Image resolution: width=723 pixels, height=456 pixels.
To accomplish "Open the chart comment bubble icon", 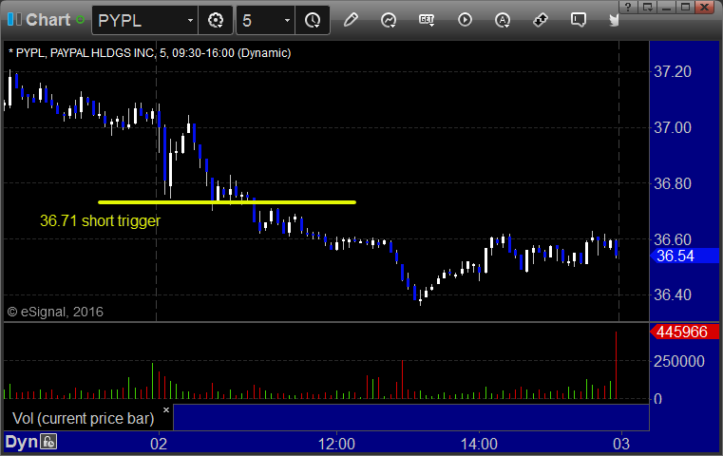I will click(579, 20).
